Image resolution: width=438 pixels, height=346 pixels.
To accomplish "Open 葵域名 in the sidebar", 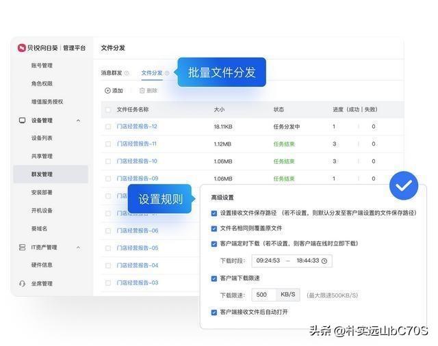I will click(x=39, y=228).
